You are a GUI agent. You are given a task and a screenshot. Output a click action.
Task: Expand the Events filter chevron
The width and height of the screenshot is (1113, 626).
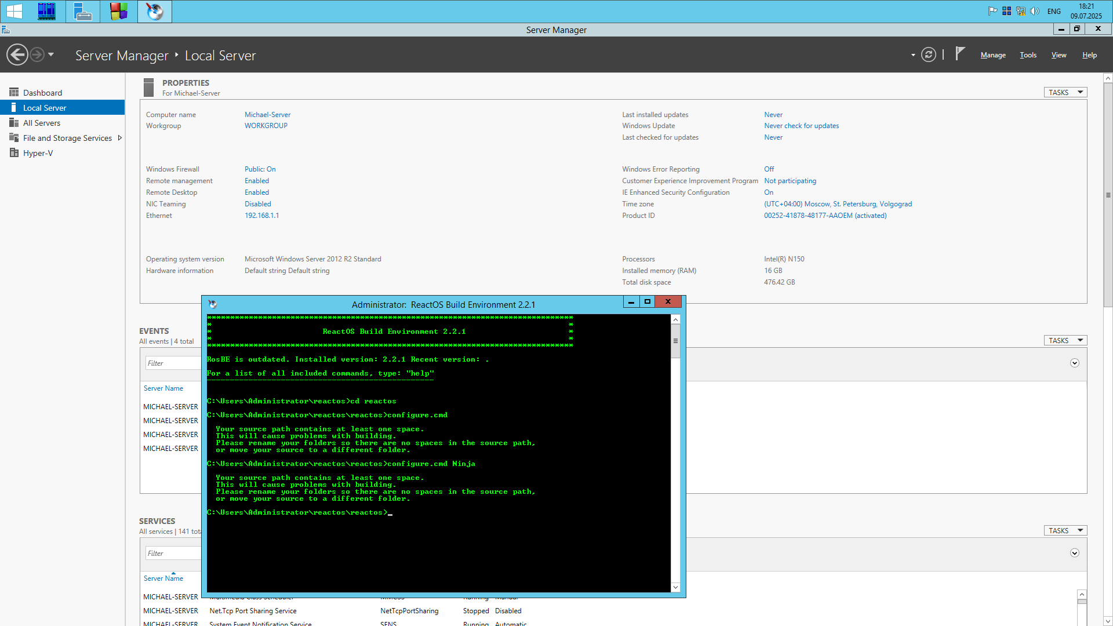[1074, 363]
